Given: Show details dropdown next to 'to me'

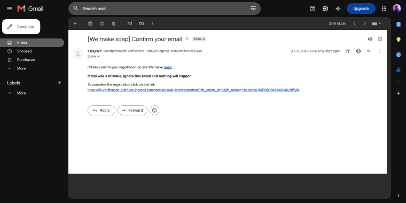Looking at the screenshot, I should coord(98,57).
